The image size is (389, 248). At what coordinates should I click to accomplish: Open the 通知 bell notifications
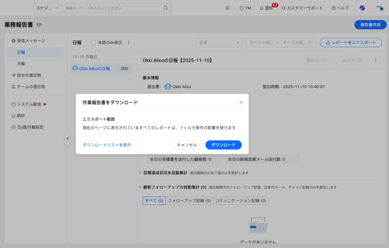266,8
